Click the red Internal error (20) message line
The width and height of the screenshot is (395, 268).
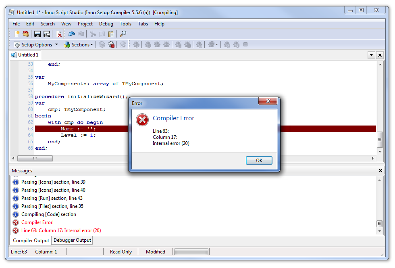61,230
